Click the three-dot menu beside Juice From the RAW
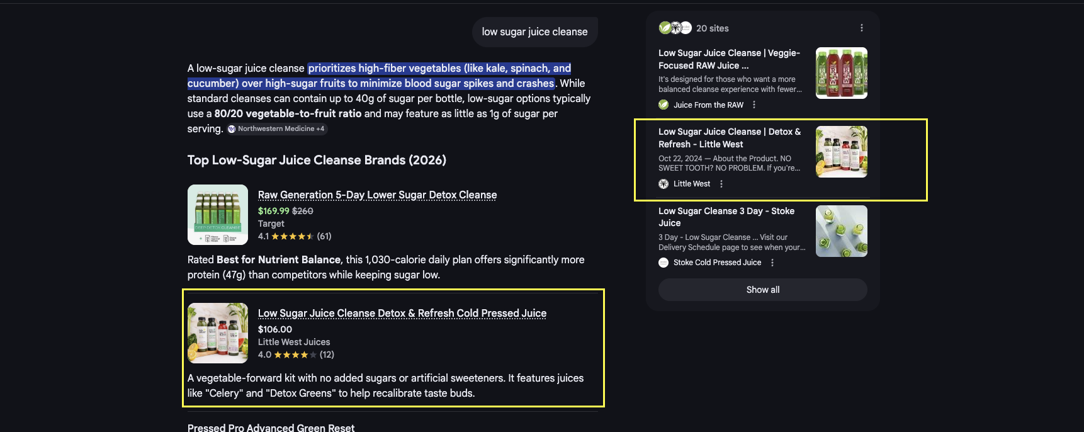The width and height of the screenshot is (1084, 432). tap(754, 105)
